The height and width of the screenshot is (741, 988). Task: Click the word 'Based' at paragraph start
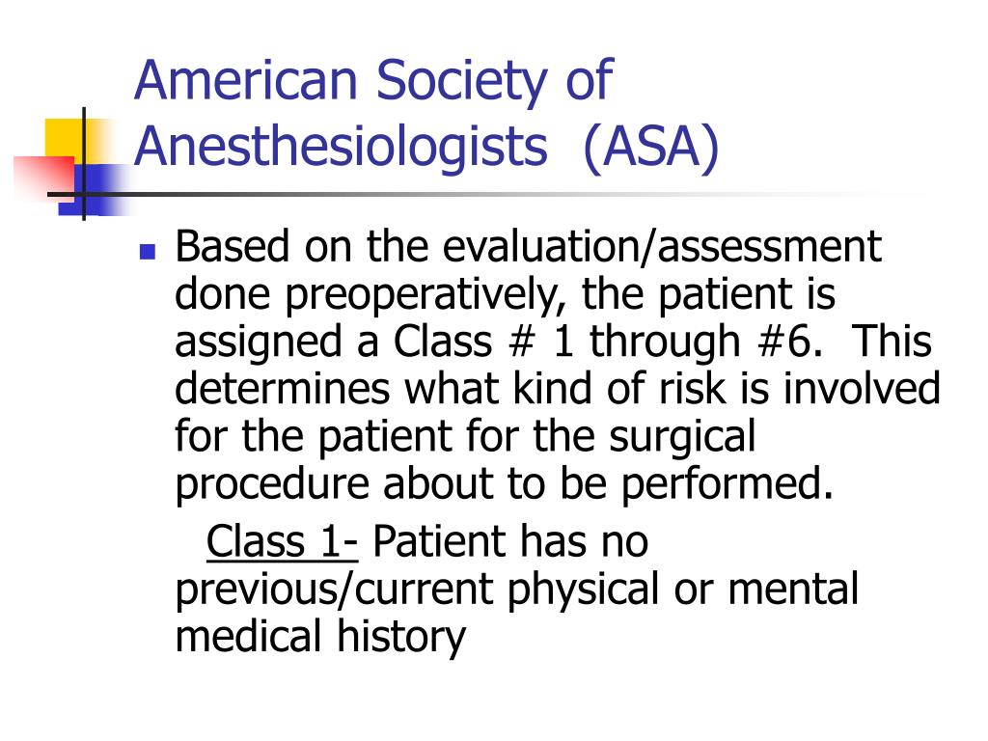tap(232, 246)
